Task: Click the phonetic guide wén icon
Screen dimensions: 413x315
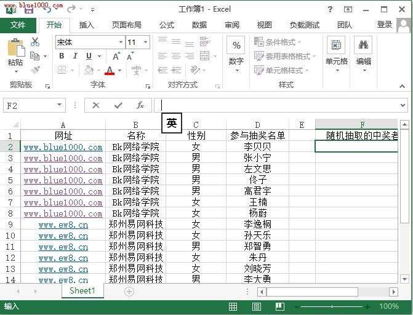Action: [x=136, y=70]
